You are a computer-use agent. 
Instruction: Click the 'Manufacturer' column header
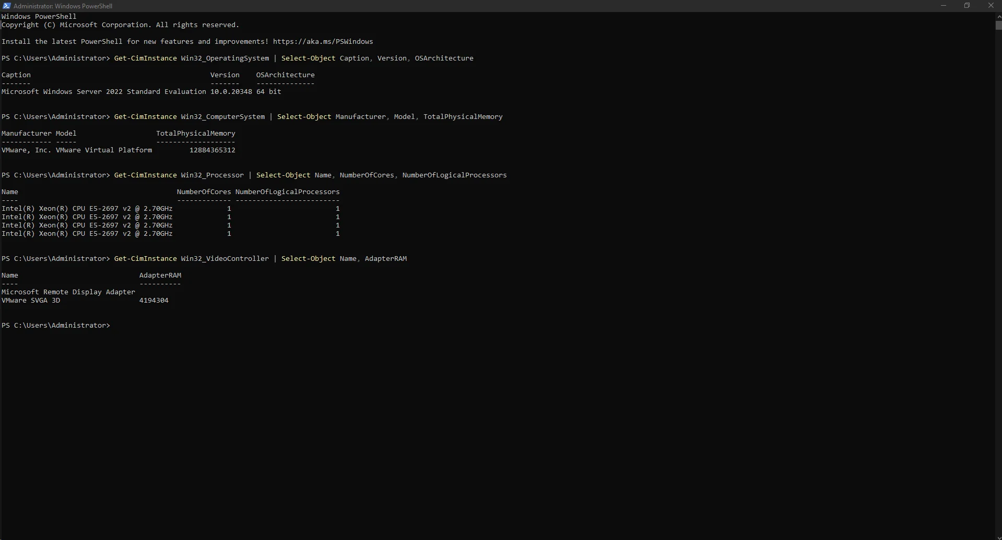point(27,133)
